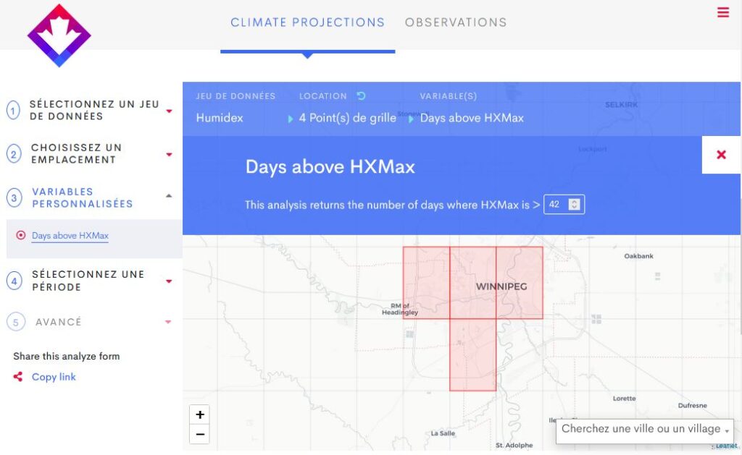742x455 pixels.
Task: Click the Humidex dataset value
Action: pyautogui.click(x=220, y=118)
